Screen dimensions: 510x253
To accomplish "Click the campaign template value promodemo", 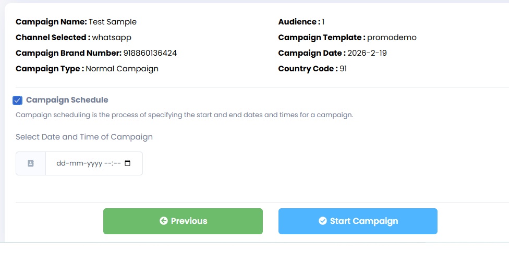I will point(392,37).
